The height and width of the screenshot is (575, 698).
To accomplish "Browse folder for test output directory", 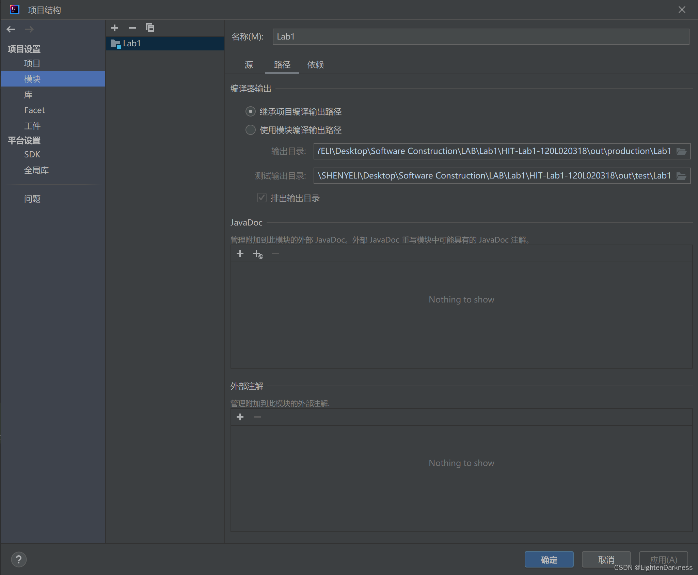I will coord(681,176).
